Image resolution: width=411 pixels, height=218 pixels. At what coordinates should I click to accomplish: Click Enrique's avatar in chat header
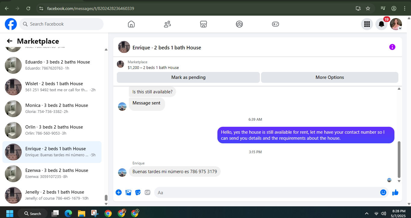(x=124, y=47)
